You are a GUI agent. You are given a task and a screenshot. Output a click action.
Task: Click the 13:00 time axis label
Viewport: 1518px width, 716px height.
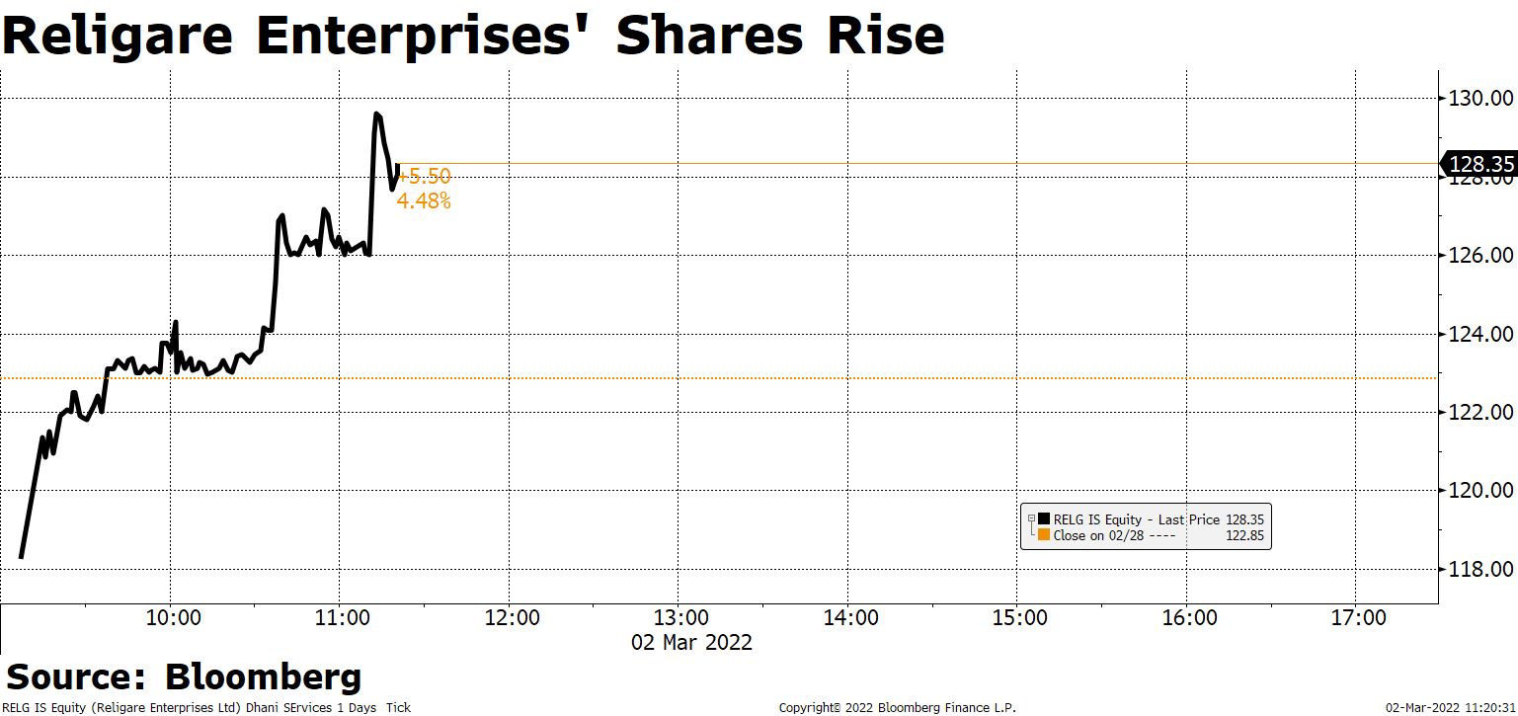(679, 618)
